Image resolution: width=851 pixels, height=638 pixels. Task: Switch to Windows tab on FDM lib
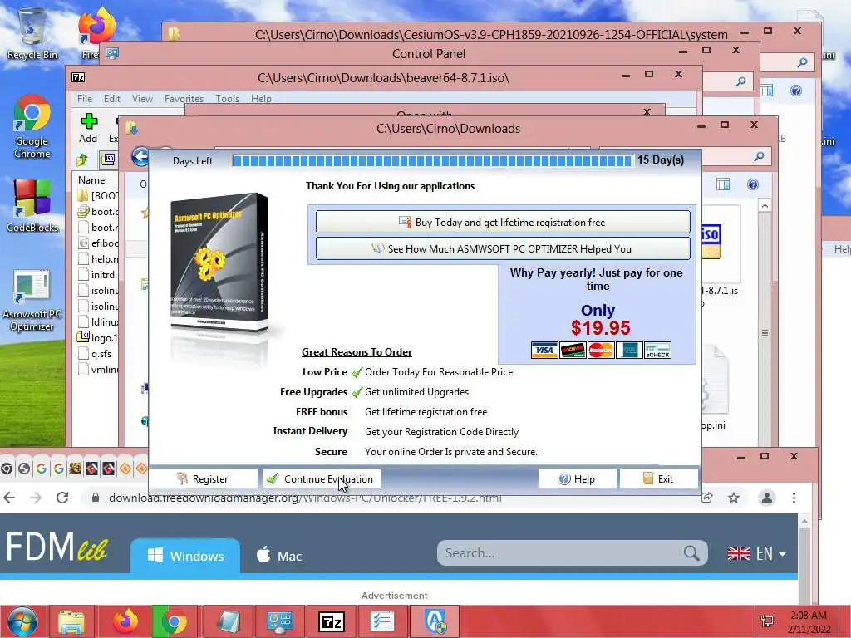[x=185, y=556]
